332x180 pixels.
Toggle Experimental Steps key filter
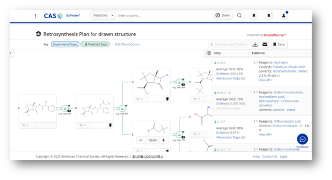[x=65, y=44]
